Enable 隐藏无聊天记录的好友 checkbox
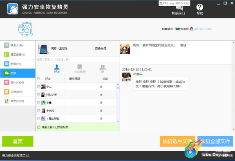The image size is (235, 161). tap(39, 127)
